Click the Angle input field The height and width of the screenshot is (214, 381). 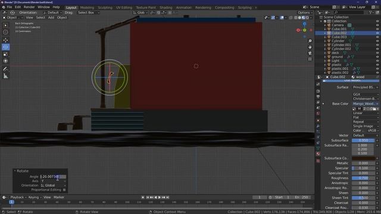53,177
